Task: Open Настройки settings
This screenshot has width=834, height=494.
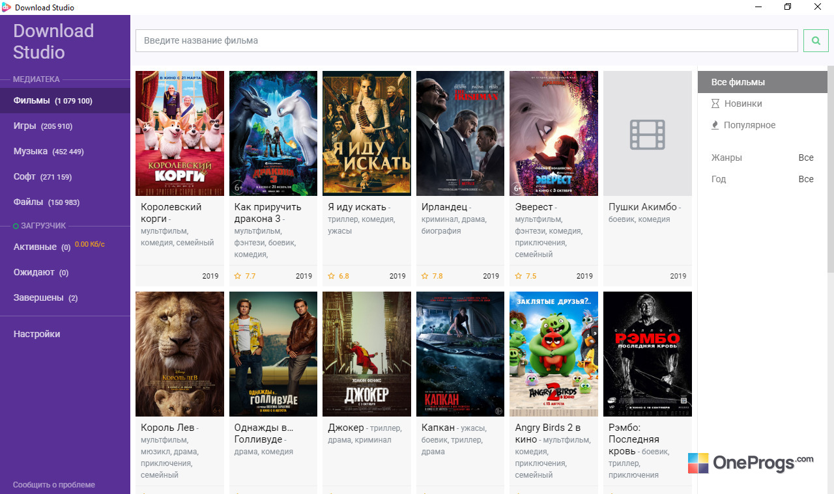Action: click(65, 334)
